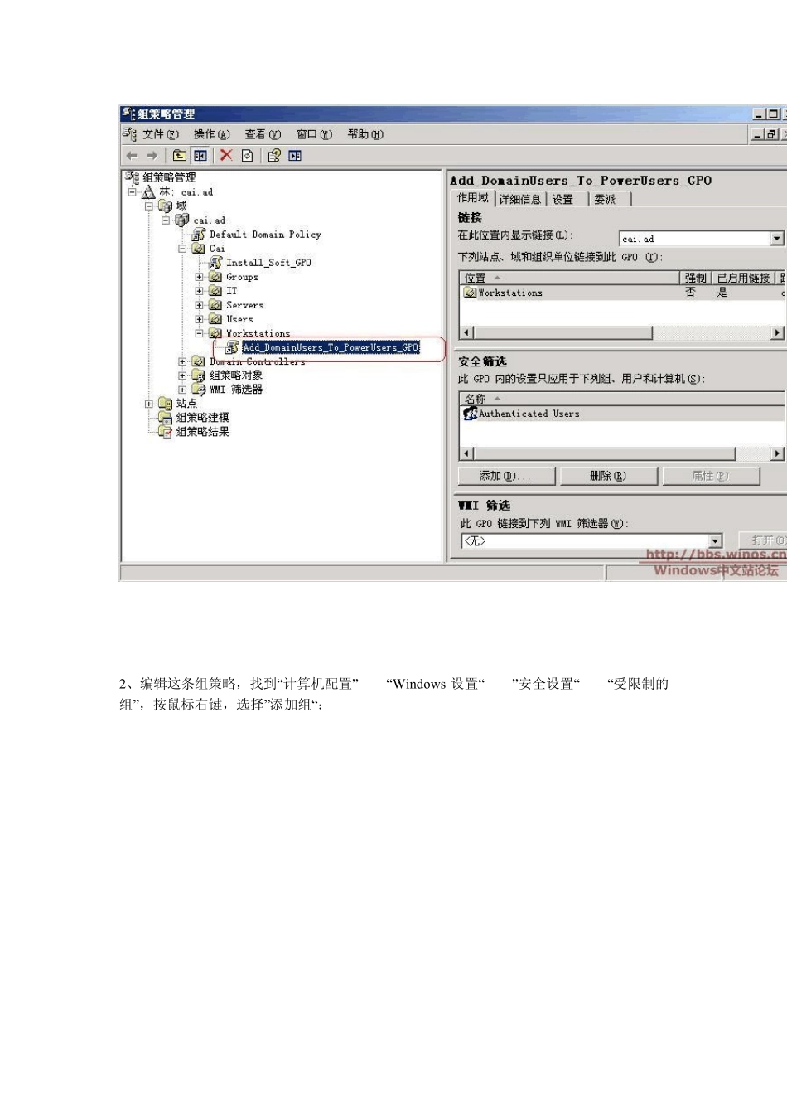The height and width of the screenshot is (1114, 787).
Task: Click the Groups OU folder icon
Action: pyautogui.click(x=215, y=277)
